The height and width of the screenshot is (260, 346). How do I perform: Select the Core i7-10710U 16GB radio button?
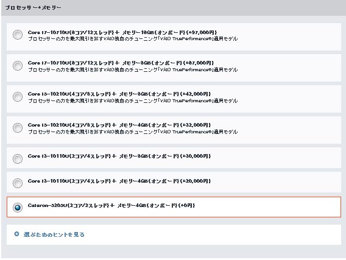18,35
